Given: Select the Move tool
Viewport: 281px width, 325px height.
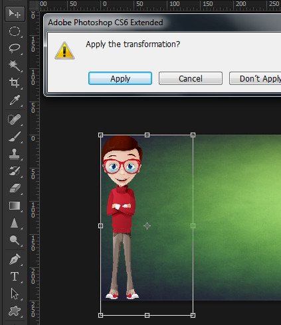Looking at the screenshot, I should (x=15, y=14).
